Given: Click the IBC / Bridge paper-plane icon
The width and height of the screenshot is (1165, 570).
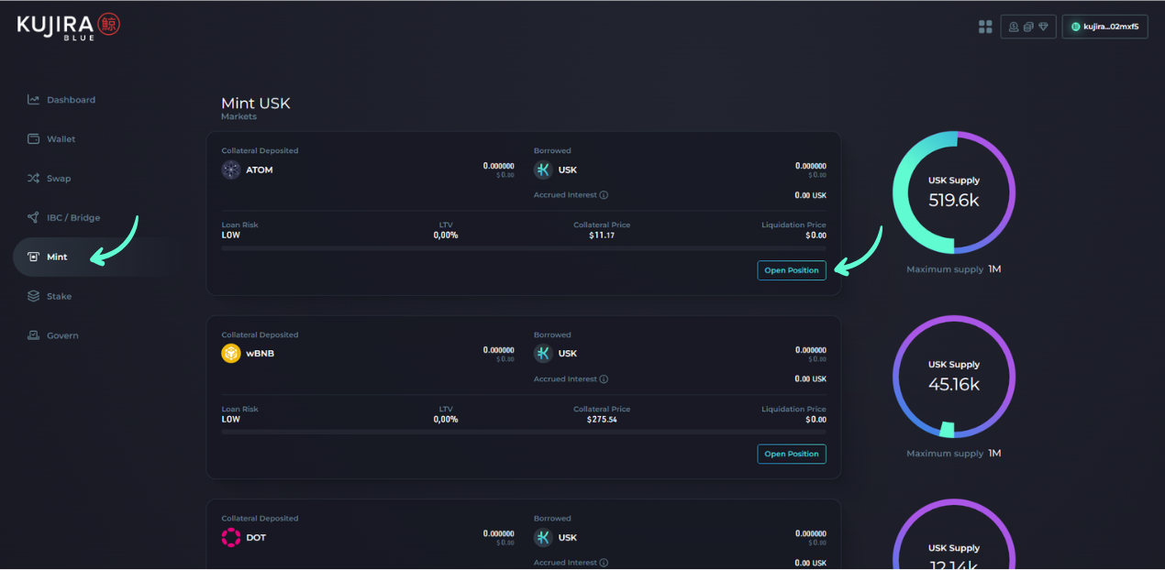Looking at the screenshot, I should point(33,218).
